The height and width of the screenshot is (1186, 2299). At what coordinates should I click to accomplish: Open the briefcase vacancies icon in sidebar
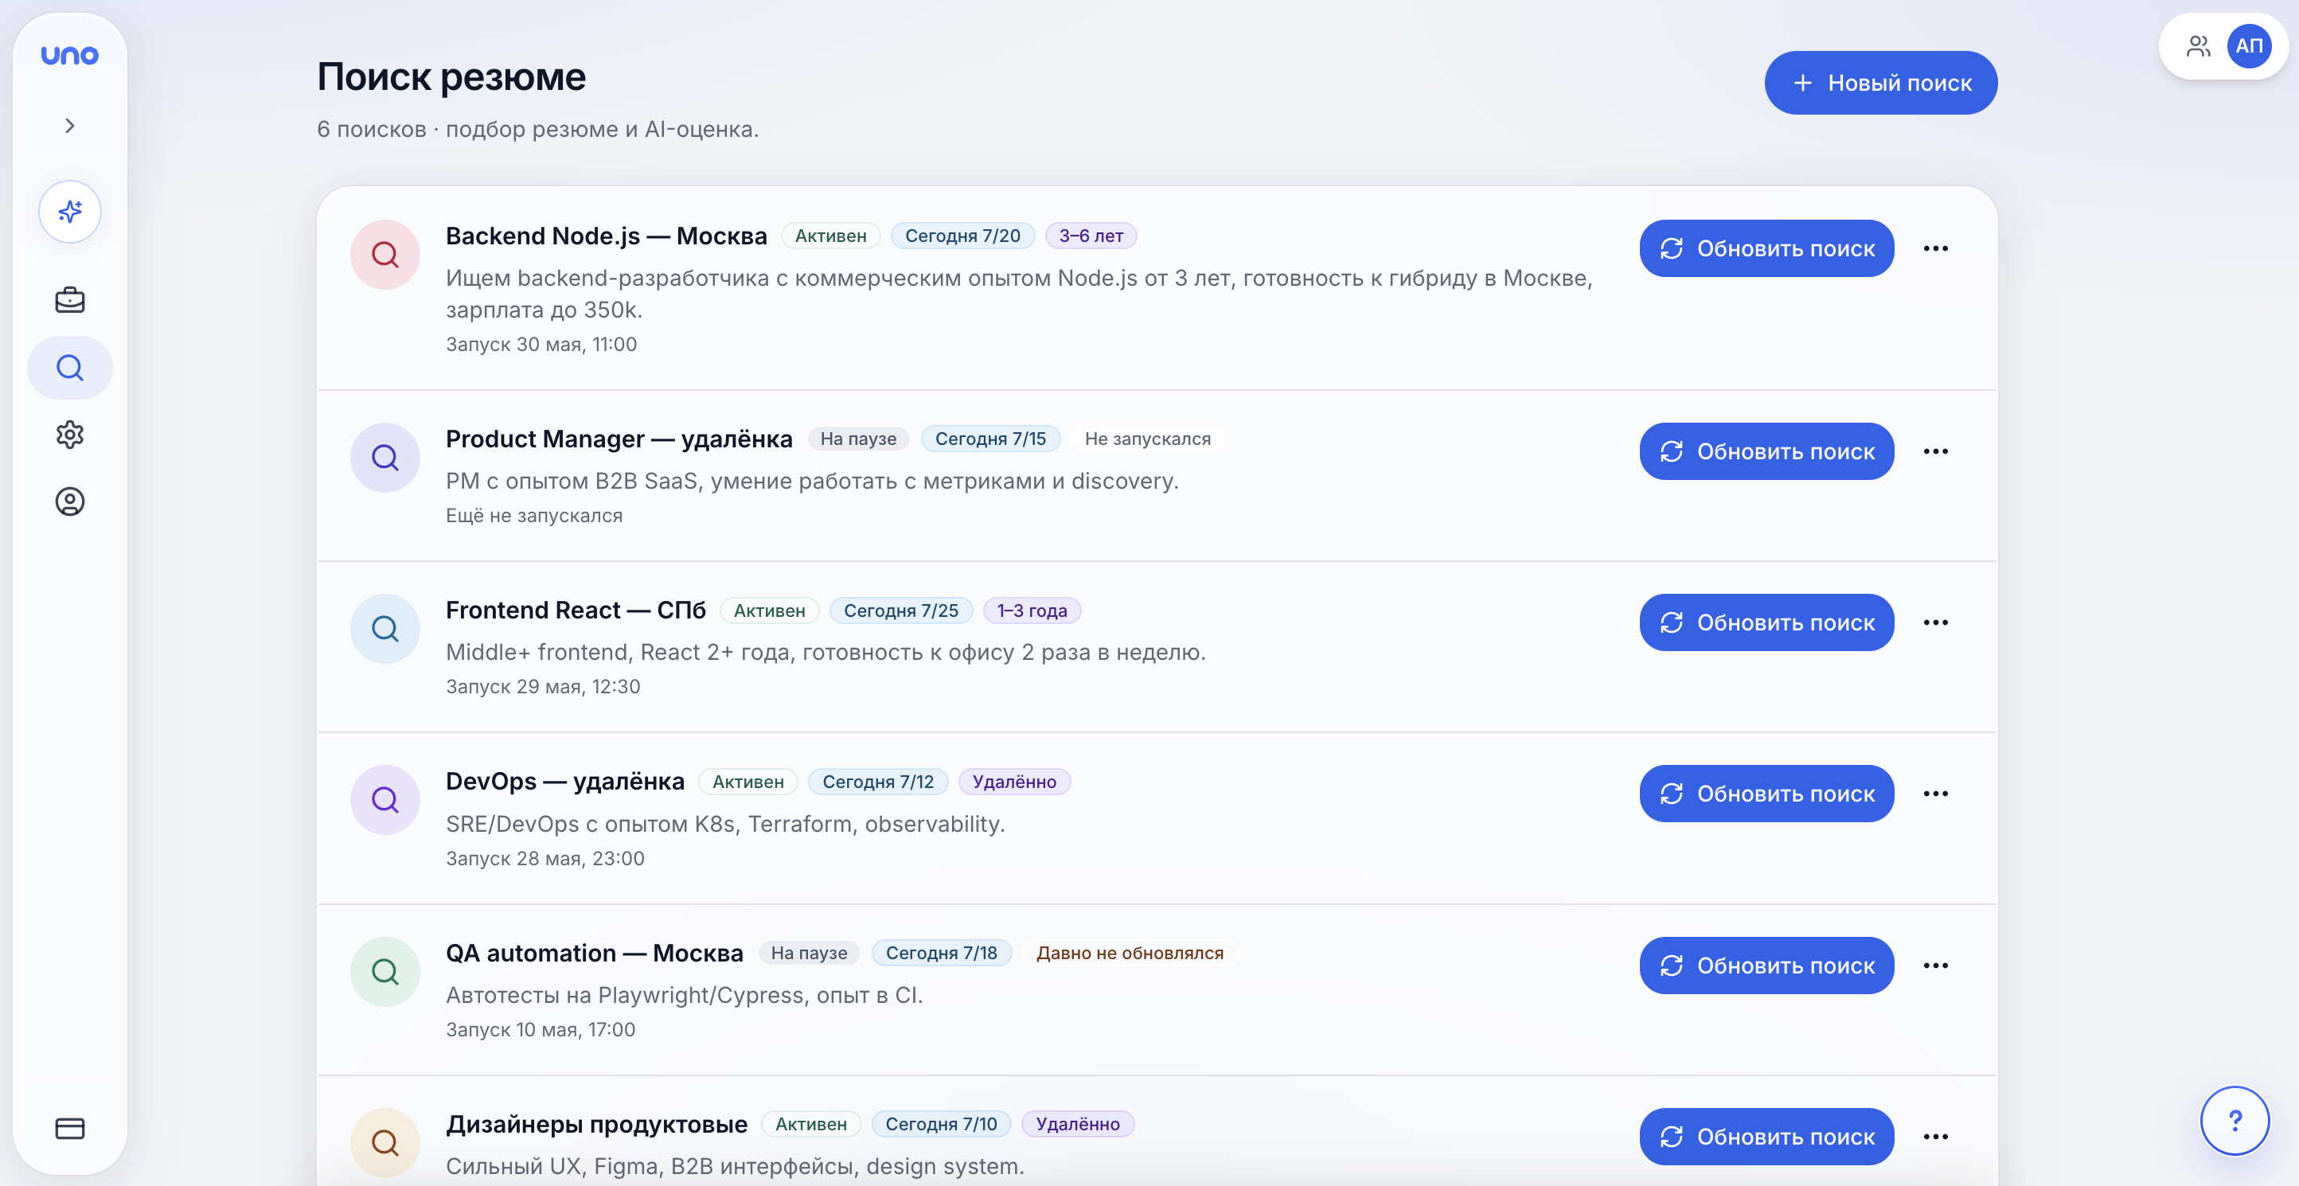pyautogui.click(x=69, y=300)
